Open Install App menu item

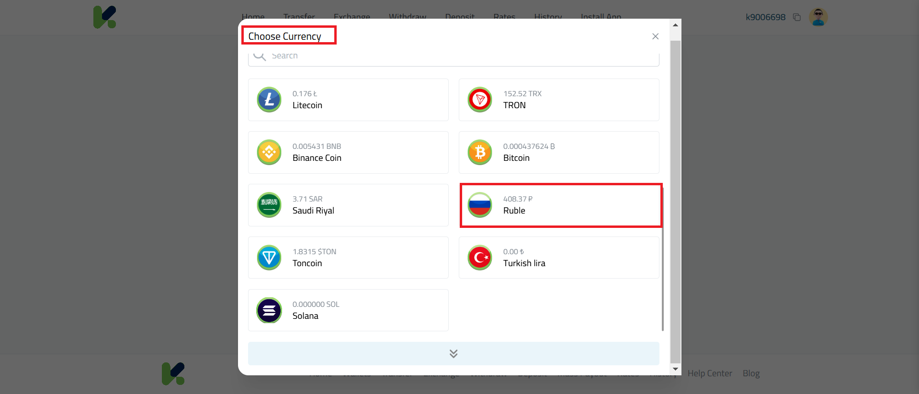click(601, 17)
